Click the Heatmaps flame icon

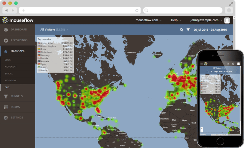(6, 51)
